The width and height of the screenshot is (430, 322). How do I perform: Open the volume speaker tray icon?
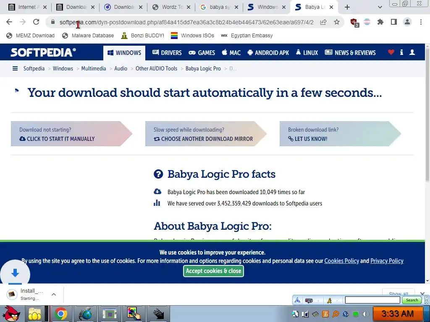click(365, 314)
